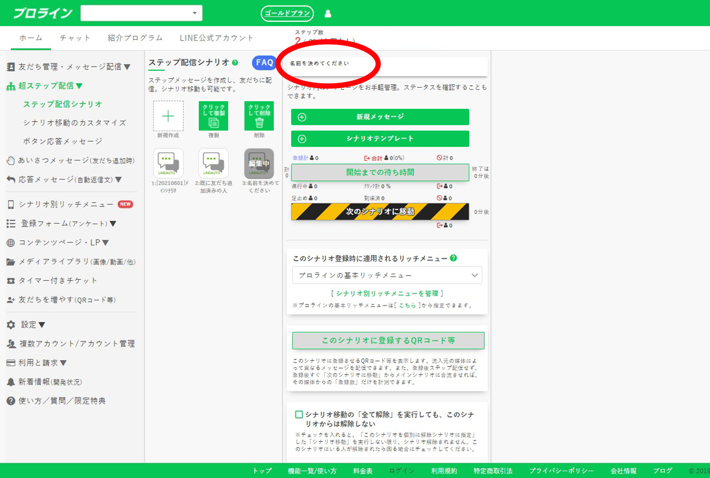Image resolution: width=710 pixels, height=478 pixels.
Task: Click the 設定 gear icon in sidebar
Action: point(11,325)
